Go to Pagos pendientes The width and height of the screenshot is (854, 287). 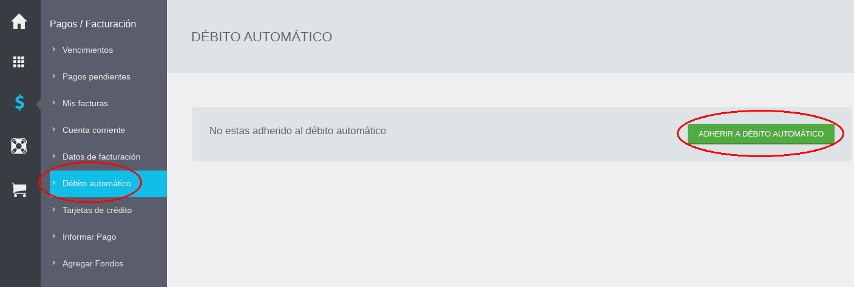[x=96, y=76]
